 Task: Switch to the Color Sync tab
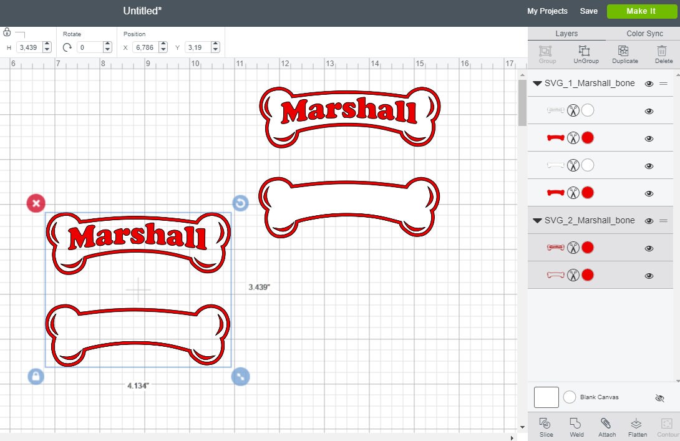pyautogui.click(x=644, y=34)
